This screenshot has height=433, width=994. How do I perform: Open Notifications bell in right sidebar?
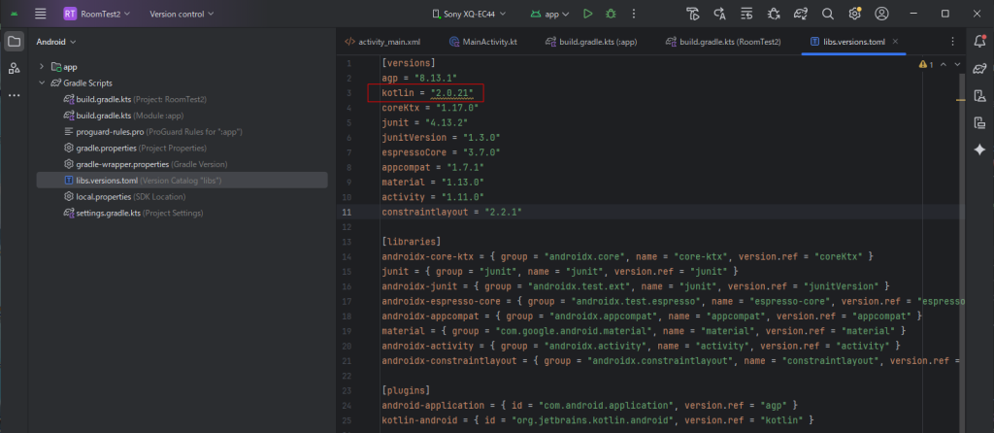(x=979, y=41)
